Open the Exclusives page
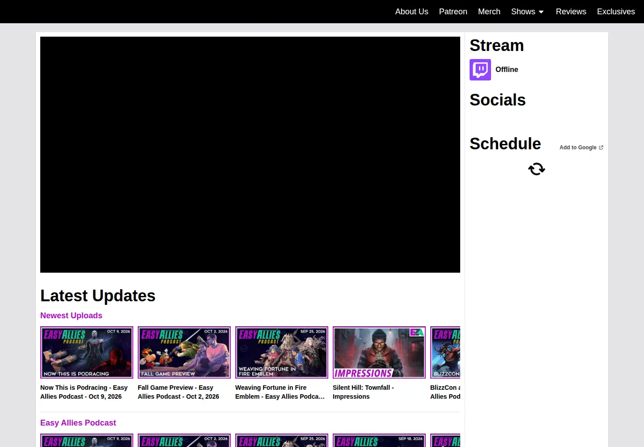Viewport: 644px width, 447px height. coord(616,12)
